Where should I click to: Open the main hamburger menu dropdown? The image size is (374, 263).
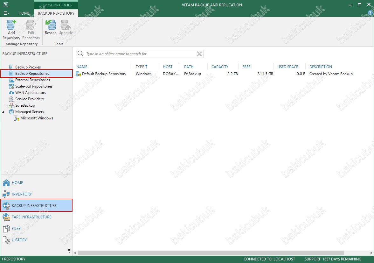coord(6,13)
